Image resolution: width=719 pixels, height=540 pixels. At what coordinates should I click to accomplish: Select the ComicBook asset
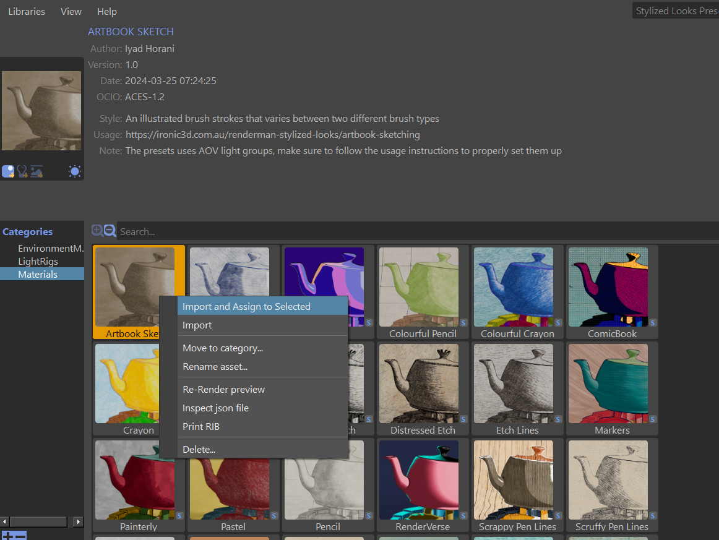tap(612, 293)
